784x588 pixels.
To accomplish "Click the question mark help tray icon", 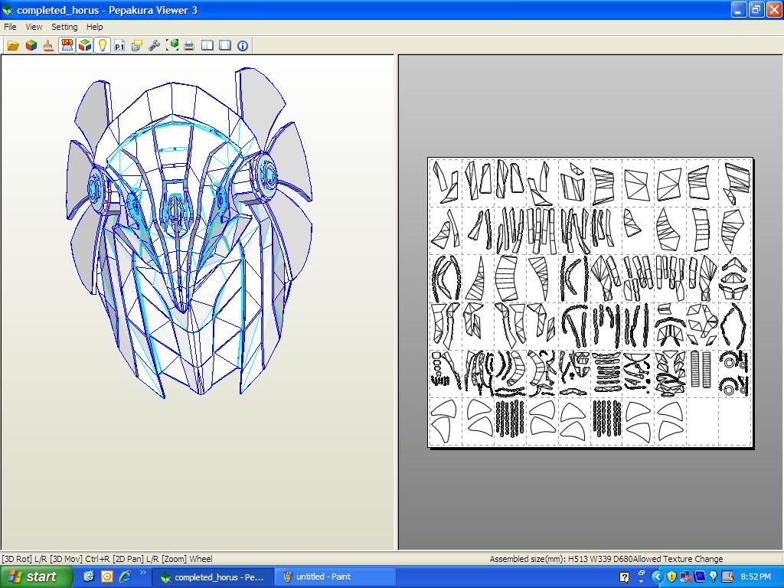I will (x=624, y=577).
